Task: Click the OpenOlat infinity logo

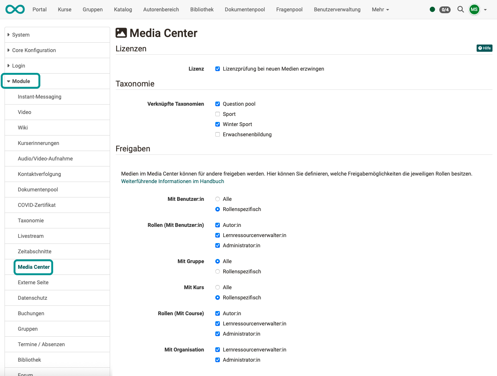Action: coord(14,9)
